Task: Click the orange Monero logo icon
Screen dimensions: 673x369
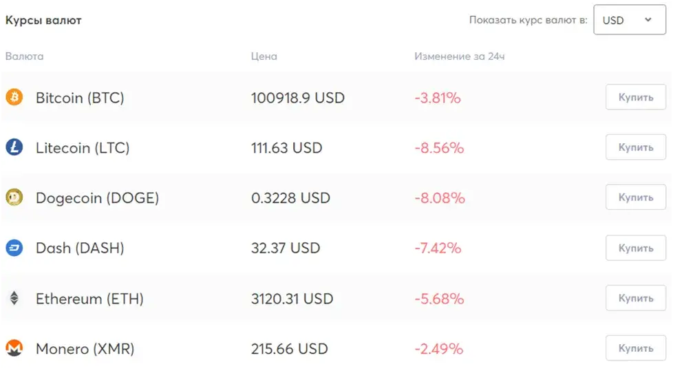Action: 14,348
